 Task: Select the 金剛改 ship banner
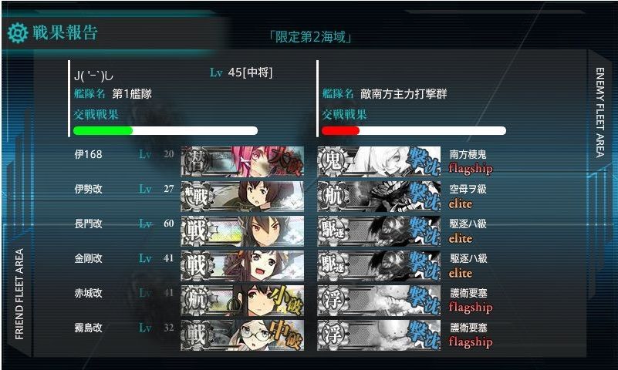[242, 265]
